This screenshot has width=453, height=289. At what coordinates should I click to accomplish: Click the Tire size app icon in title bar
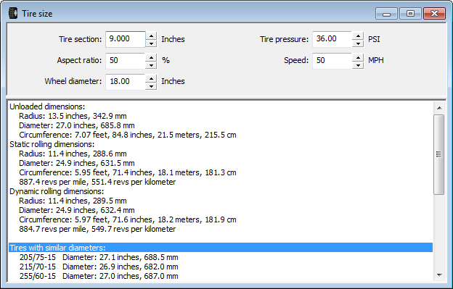13,13
